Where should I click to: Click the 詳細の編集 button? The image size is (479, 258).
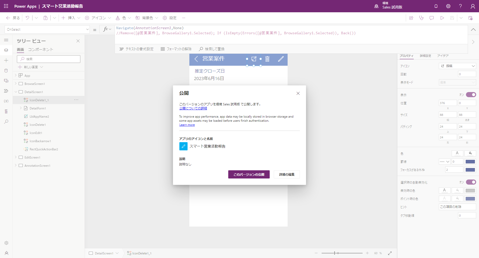point(287,174)
